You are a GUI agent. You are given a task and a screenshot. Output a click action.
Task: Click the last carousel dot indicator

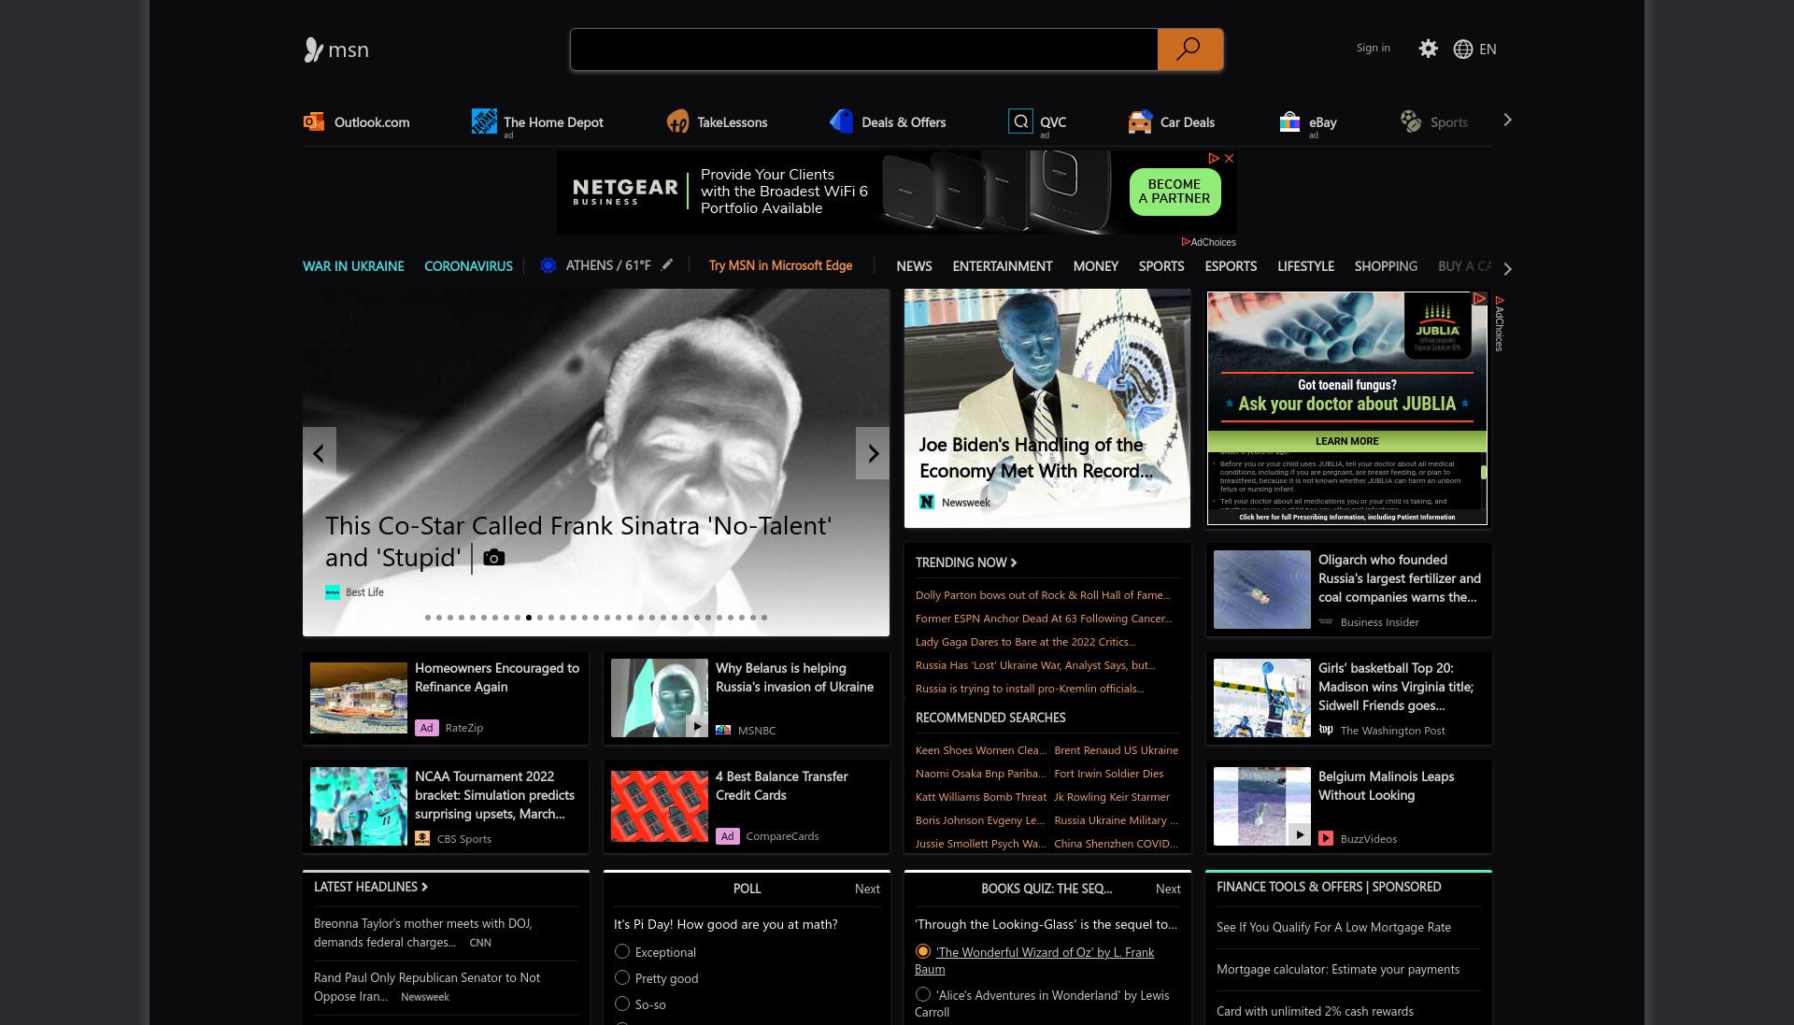[764, 618]
